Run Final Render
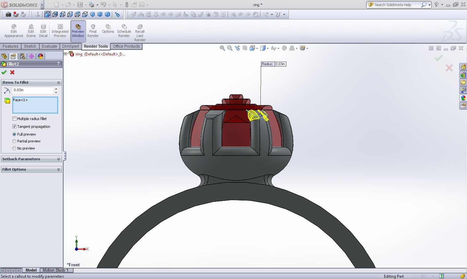 (x=93, y=31)
